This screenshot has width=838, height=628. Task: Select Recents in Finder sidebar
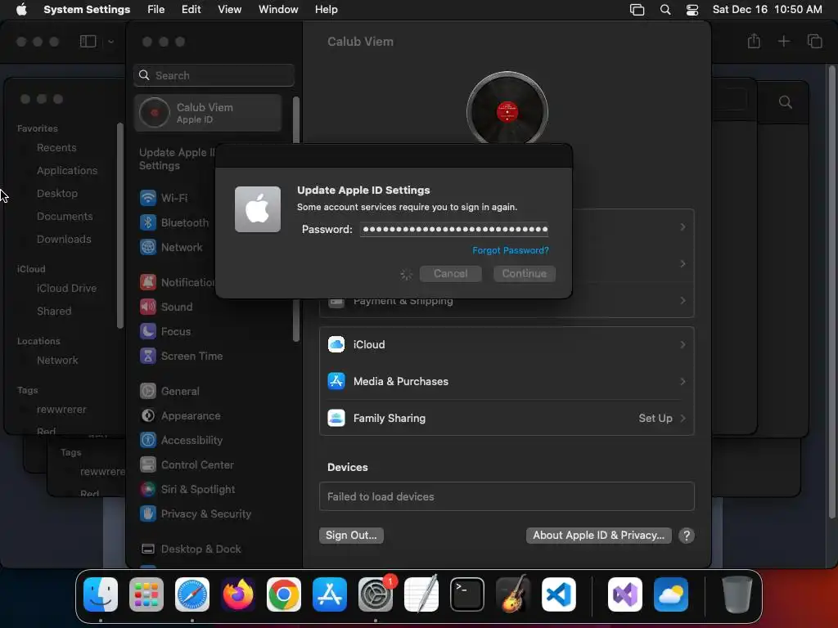[56, 148]
